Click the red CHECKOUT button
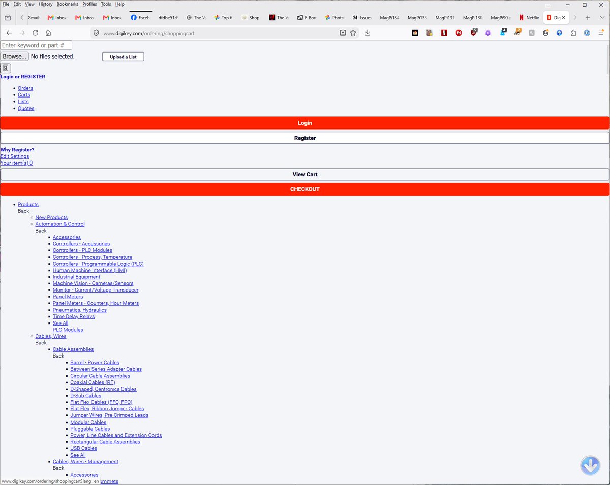The width and height of the screenshot is (610, 485). click(x=305, y=189)
